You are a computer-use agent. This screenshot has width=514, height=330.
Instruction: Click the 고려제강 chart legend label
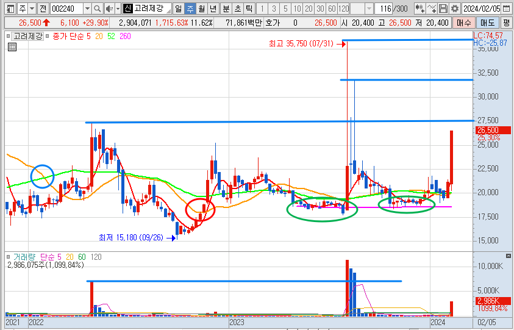[27, 36]
